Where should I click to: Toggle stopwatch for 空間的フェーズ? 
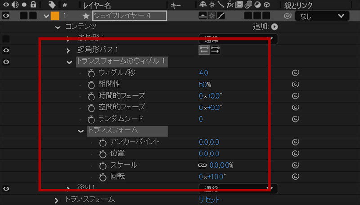pos(91,108)
